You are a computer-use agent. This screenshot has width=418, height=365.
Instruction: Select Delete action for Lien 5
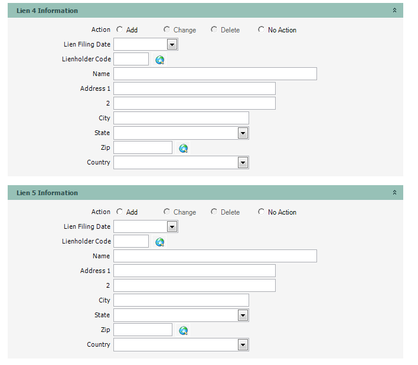[x=214, y=211]
